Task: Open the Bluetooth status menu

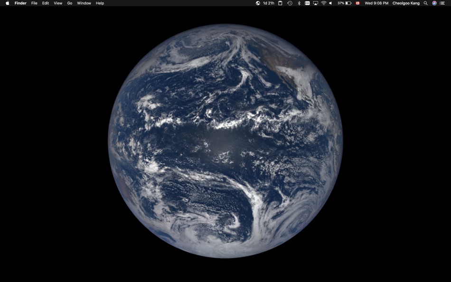Action: coord(299,3)
